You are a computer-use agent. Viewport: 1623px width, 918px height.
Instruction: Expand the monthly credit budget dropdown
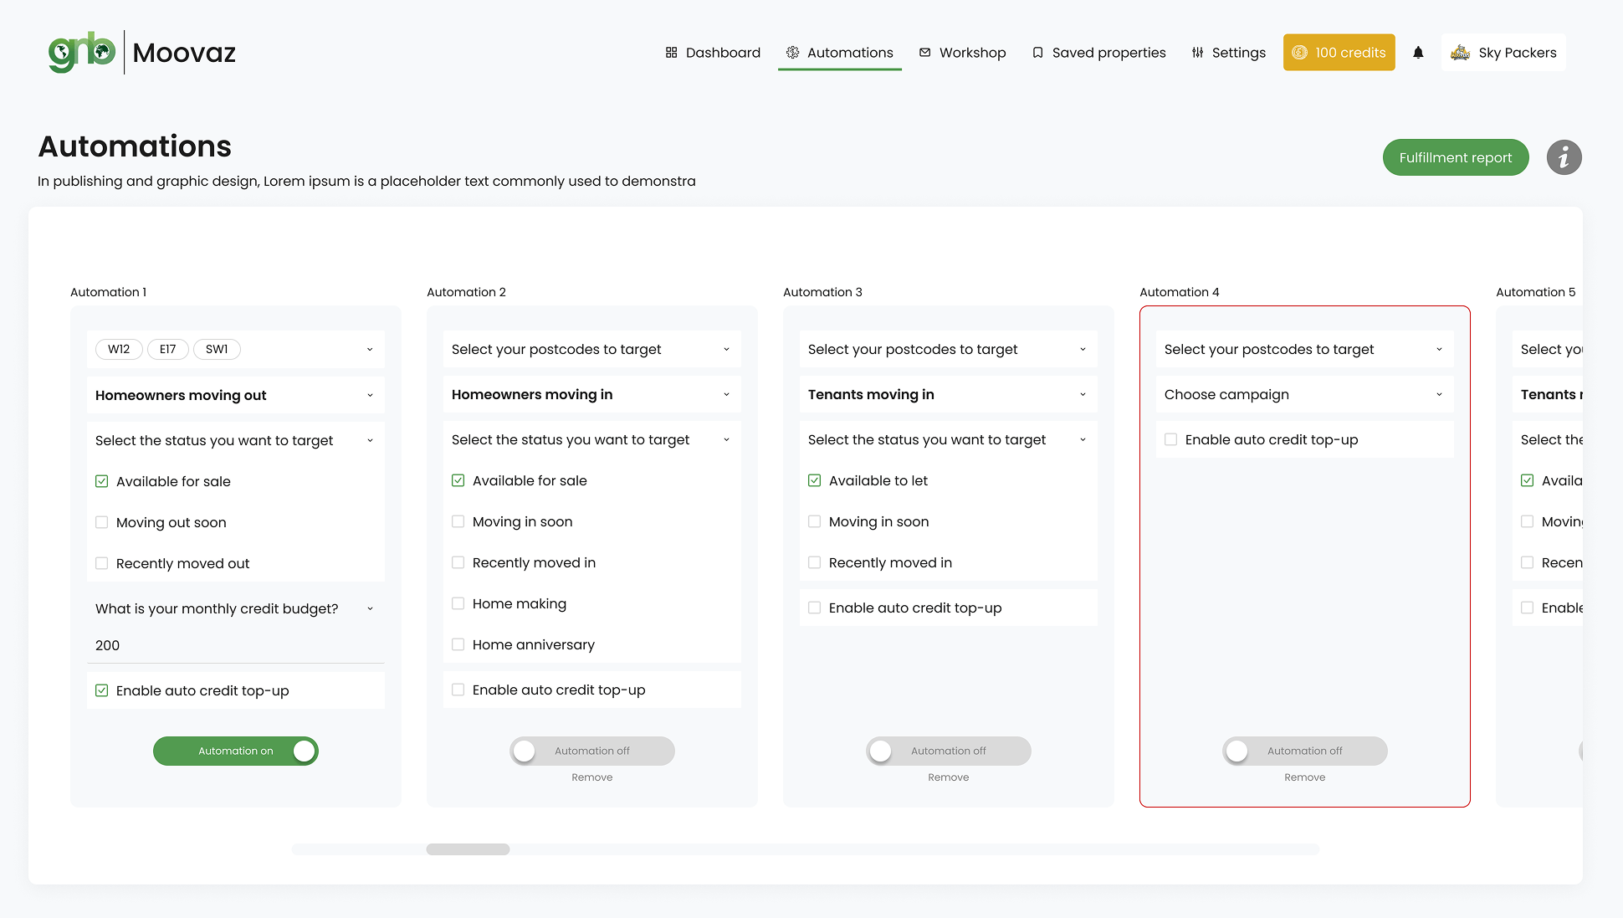coord(235,608)
